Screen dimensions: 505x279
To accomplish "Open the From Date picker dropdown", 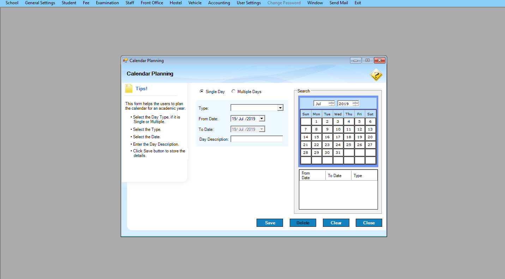I will [262, 119].
